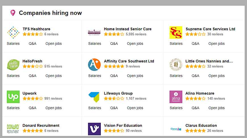Click the Lifeways Group star rating
Screen dimensions: 247x138
click(114, 99)
